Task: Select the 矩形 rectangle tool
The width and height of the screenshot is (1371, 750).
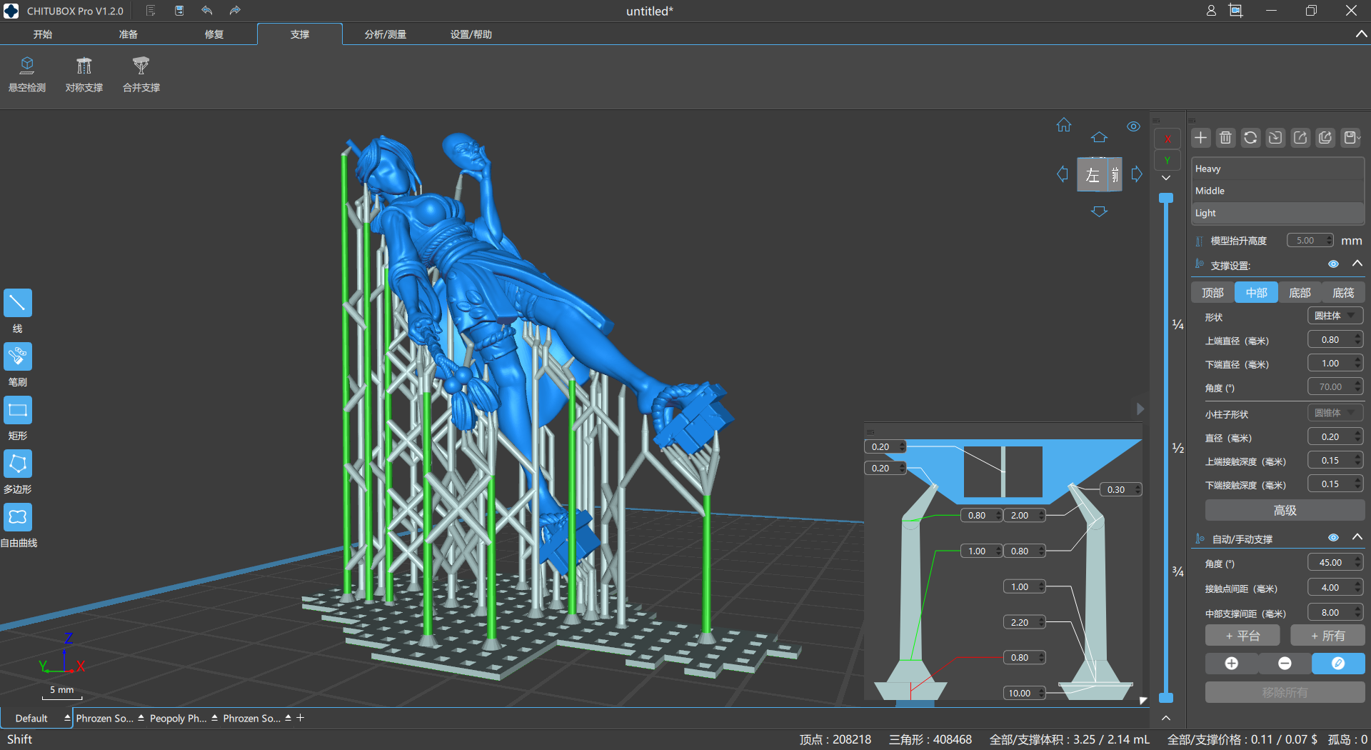Action: pyautogui.click(x=18, y=410)
